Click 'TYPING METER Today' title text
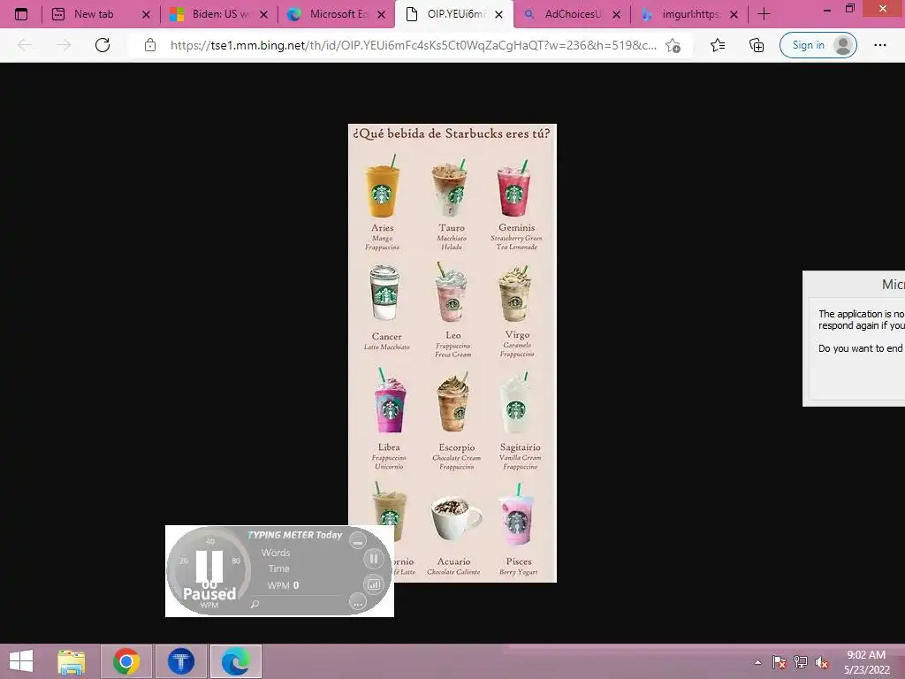 [295, 535]
